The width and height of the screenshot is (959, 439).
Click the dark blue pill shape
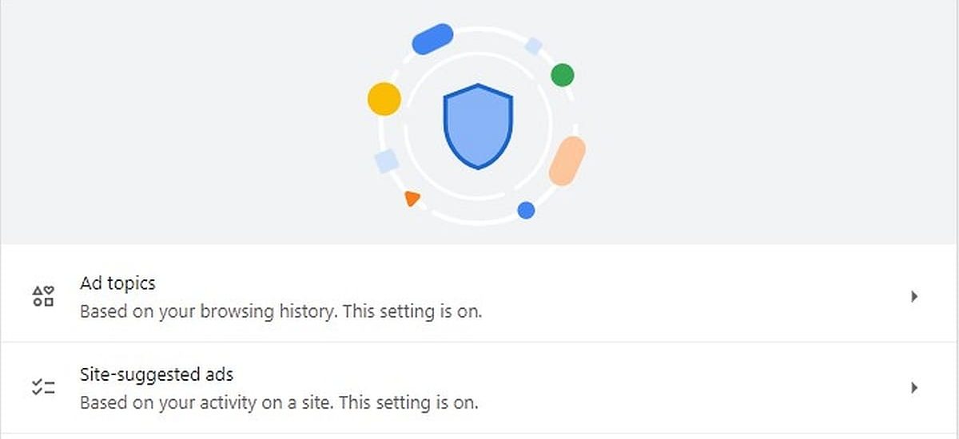432,38
